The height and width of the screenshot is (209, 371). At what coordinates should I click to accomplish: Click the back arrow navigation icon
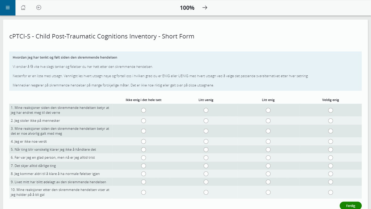click(39, 8)
